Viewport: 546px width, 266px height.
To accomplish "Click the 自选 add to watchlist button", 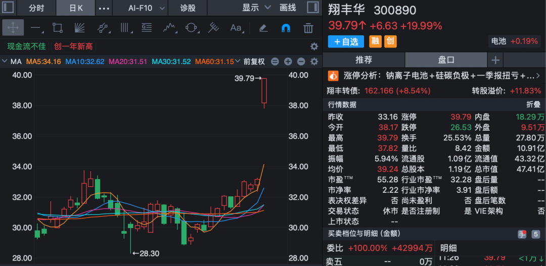I will 346,41.
